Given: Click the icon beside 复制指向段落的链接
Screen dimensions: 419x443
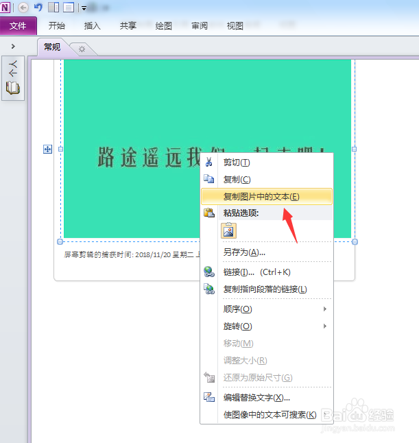Looking at the screenshot, I should pyautogui.click(x=209, y=289).
